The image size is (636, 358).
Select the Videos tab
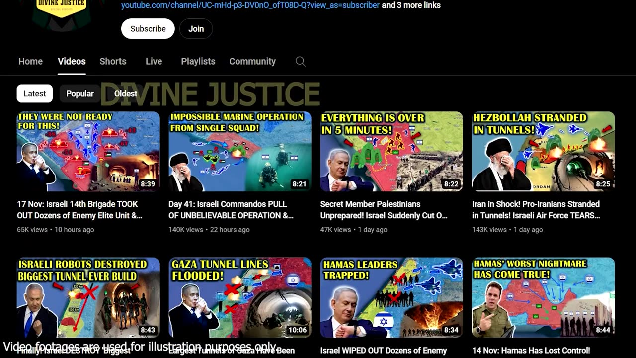(72, 61)
